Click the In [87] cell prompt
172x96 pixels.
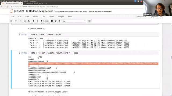[23, 34]
